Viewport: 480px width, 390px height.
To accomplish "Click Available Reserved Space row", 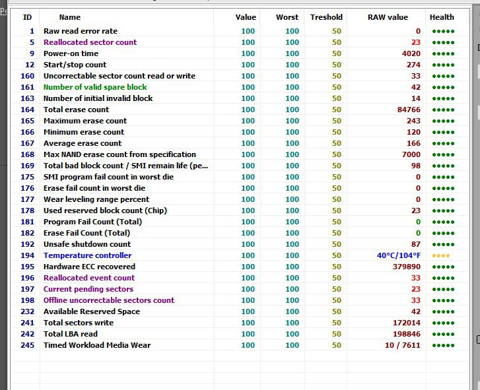I will pyautogui.click(x=240, y=311).
